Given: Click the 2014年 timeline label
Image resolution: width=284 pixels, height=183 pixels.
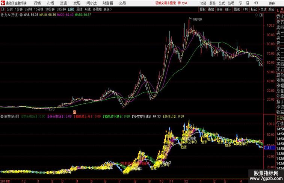Looking at the screenshot, I should 5,181.
